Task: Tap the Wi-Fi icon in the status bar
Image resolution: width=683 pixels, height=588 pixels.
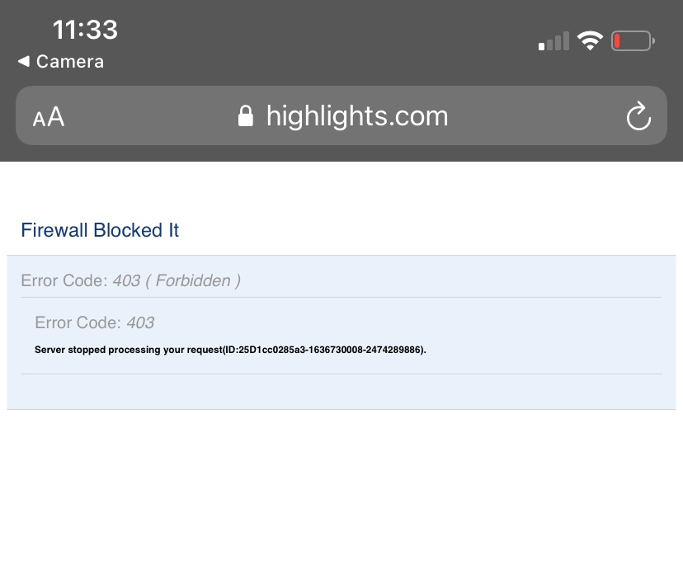Action: pos(590,40)
